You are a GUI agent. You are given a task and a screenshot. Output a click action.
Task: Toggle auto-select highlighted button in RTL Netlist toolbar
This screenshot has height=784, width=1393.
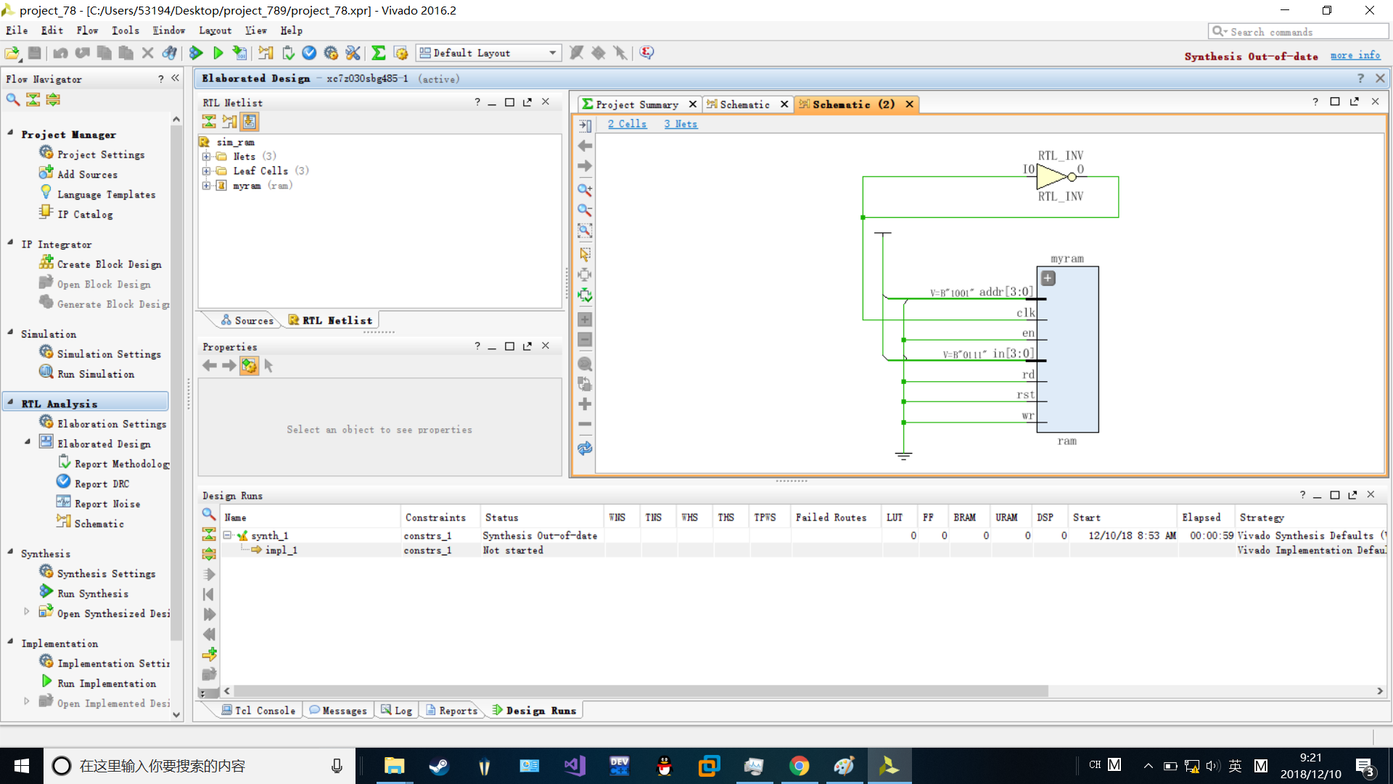coord(250,122)
